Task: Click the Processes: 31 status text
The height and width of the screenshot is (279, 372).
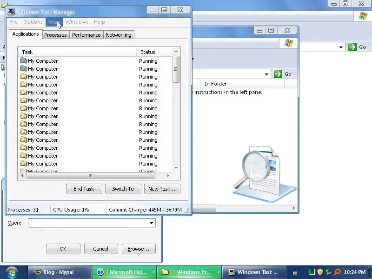Action: coord(23,210)
